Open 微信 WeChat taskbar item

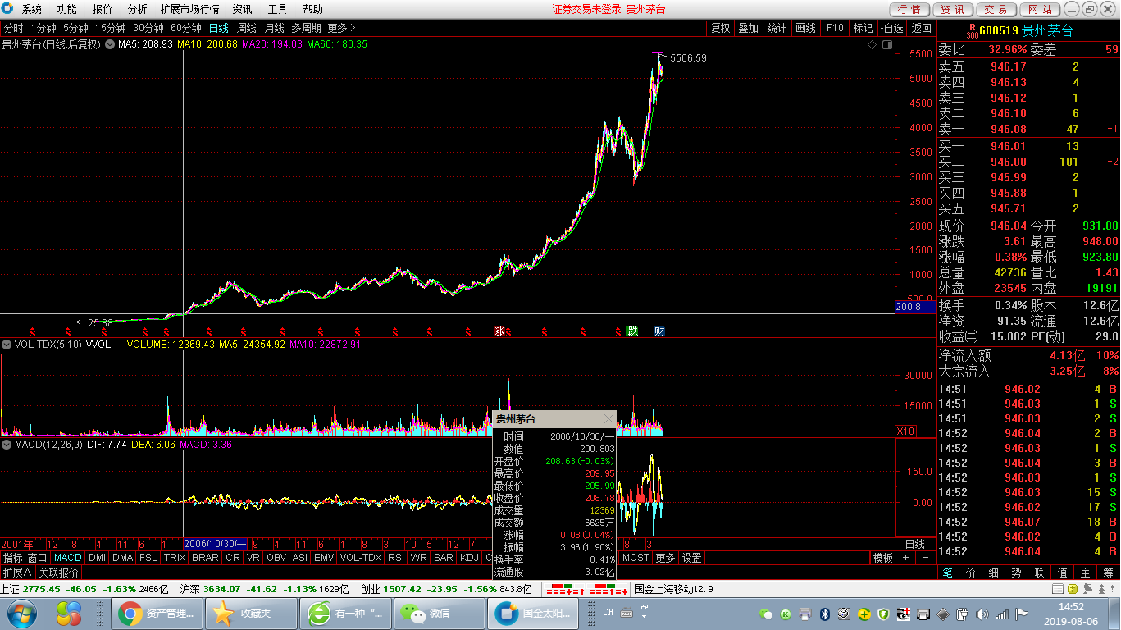(439, 613)
